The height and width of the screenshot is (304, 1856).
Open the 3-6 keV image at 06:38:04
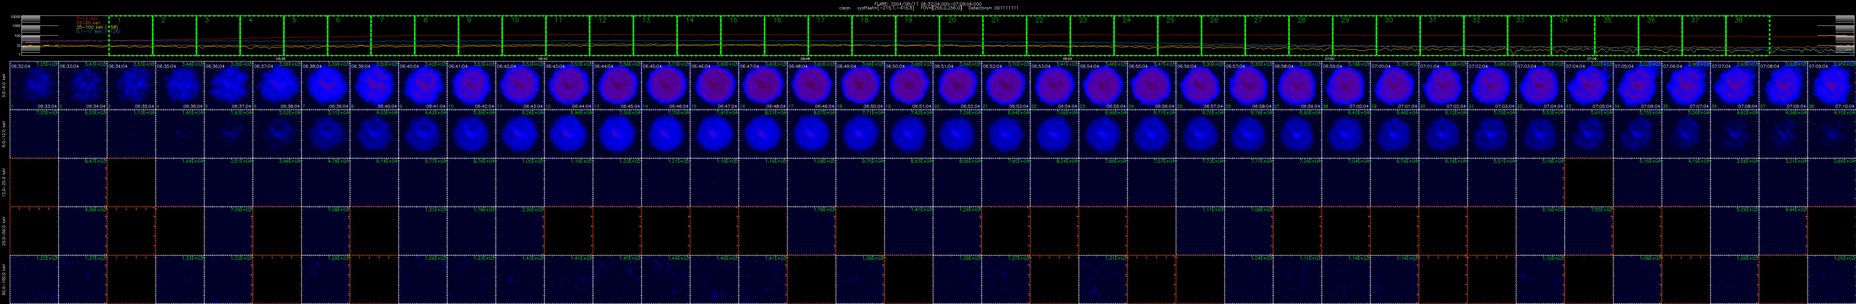point(326,85)
